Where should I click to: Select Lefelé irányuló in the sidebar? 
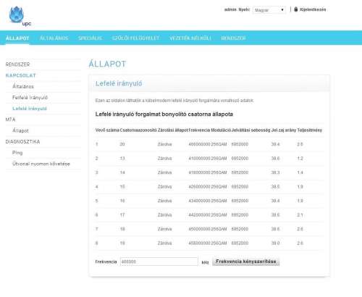[x=30, y=109]
